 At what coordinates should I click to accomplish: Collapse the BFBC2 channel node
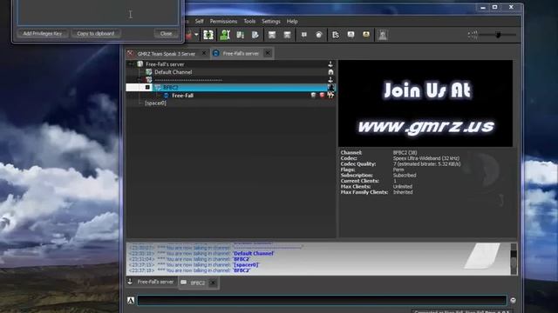pyautogui.click(x=147, y=87)
